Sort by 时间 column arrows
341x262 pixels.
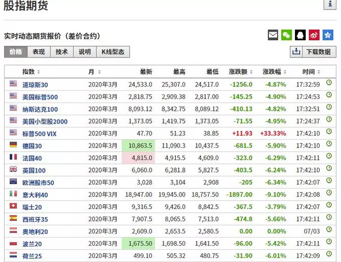(x=318, y=72)
